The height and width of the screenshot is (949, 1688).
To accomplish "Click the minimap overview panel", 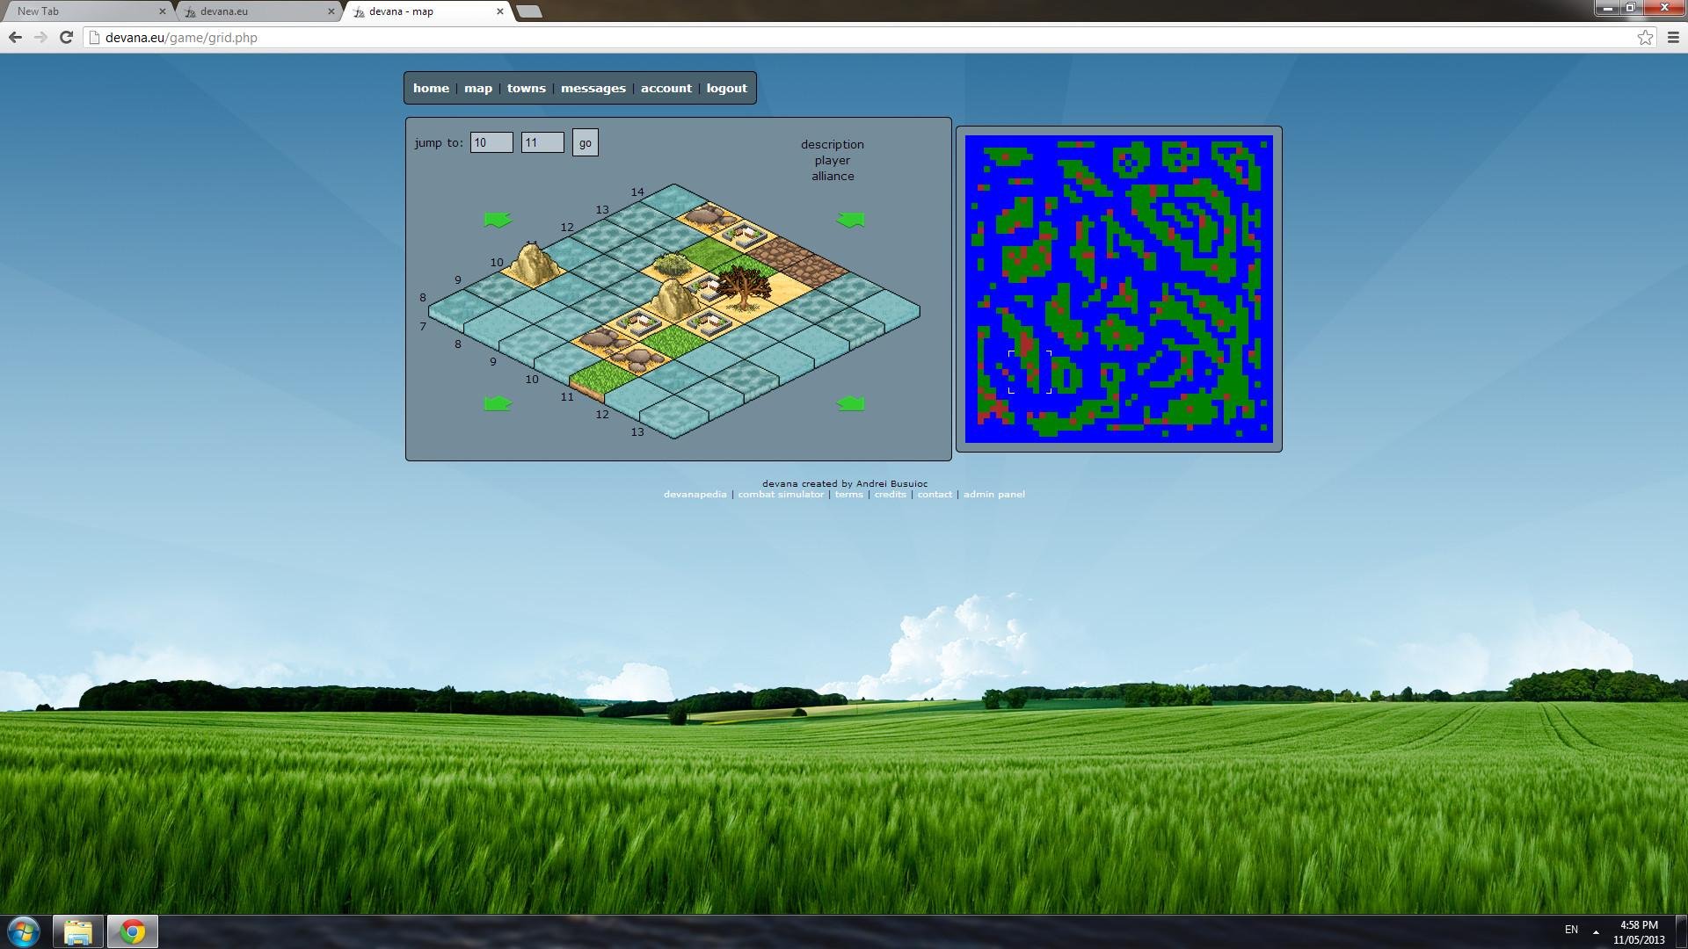I will pos(1119,287).
